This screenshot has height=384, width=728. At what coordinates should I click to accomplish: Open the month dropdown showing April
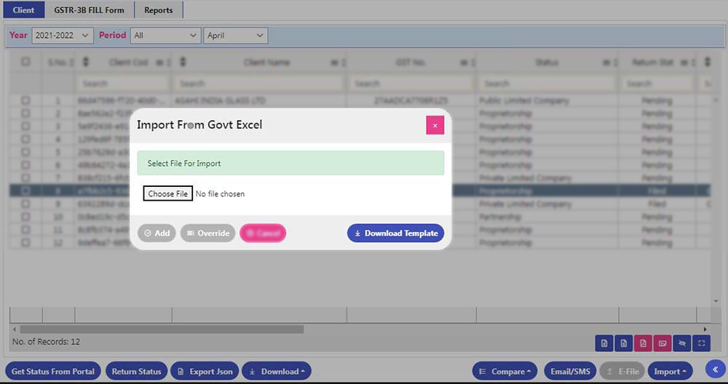pyautogui.click(x=235, y=35)
